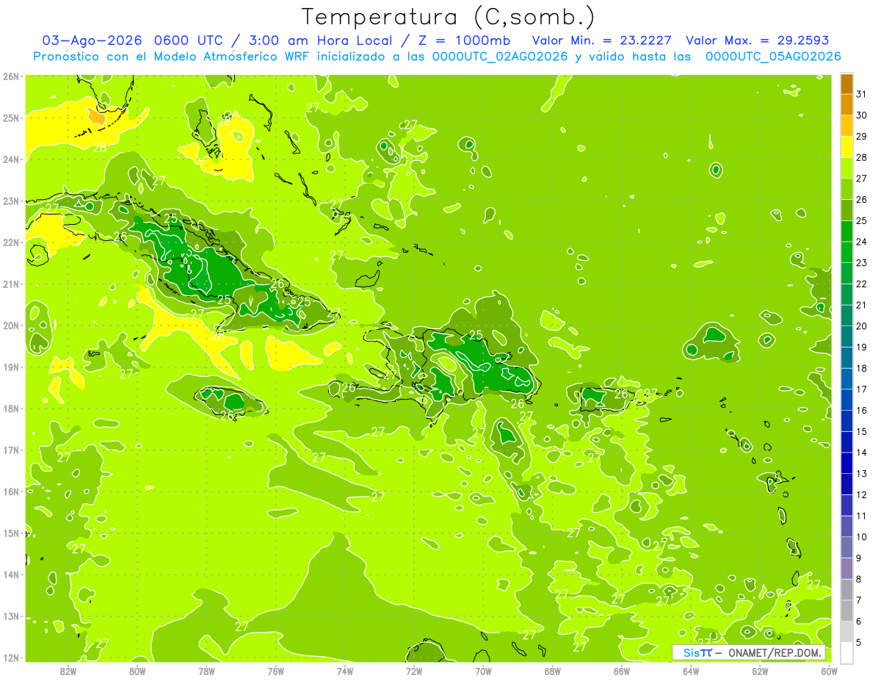Pick the gray legend swatch between 6 and 7
The height and width of the screenshot is (681, 881).
coord(846,610)
